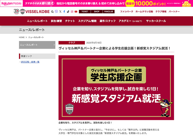The image size is (193, 136).
Task: Click ニュース/レポート in breadcrumb
Action: click(x=36, y=37)
